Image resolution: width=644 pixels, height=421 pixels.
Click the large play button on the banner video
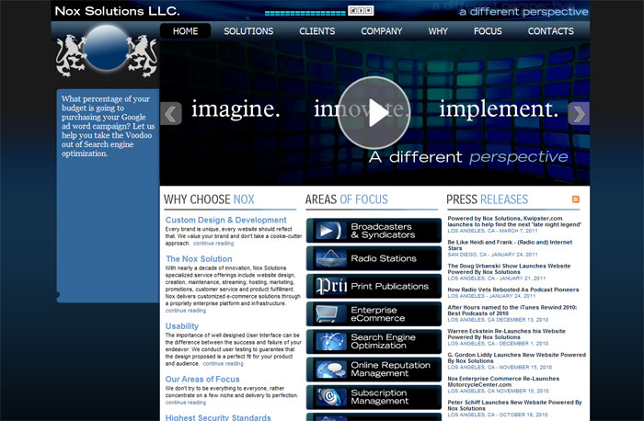tap(374, 113)
